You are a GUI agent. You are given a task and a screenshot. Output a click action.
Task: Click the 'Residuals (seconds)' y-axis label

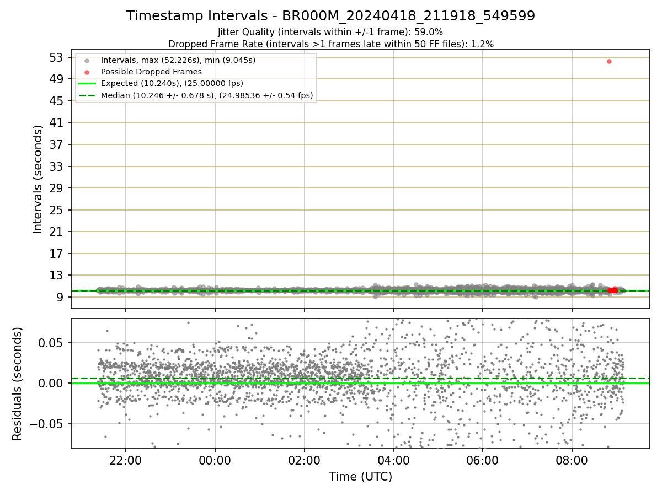18,384
